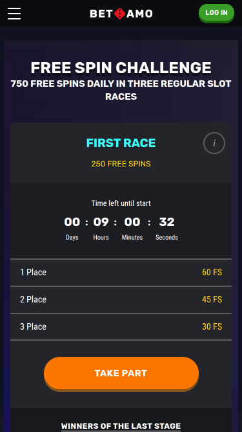Click the TAKE PART button

[121, 373]
